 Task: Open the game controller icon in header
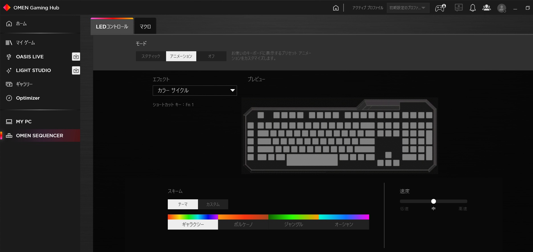tap(440, 8)
